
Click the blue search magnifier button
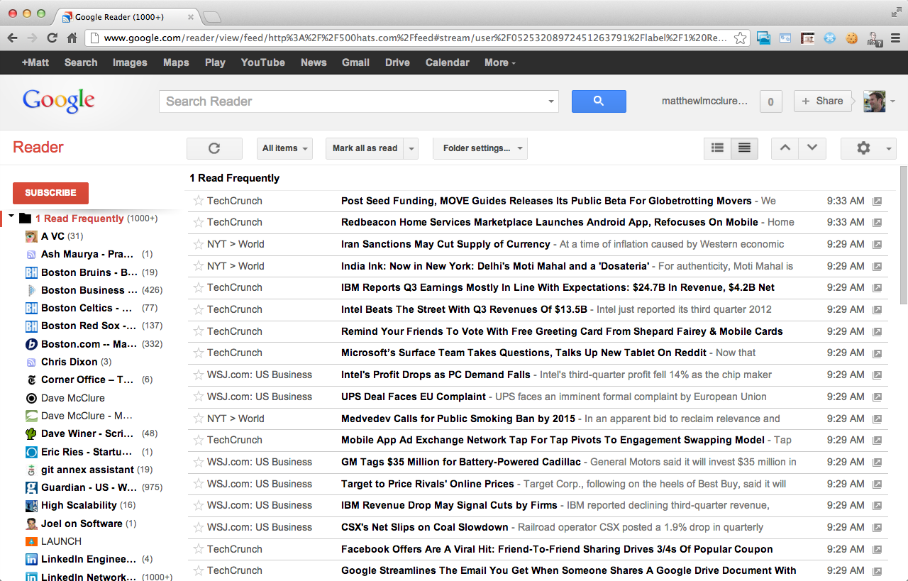click(x=599, y=101)
